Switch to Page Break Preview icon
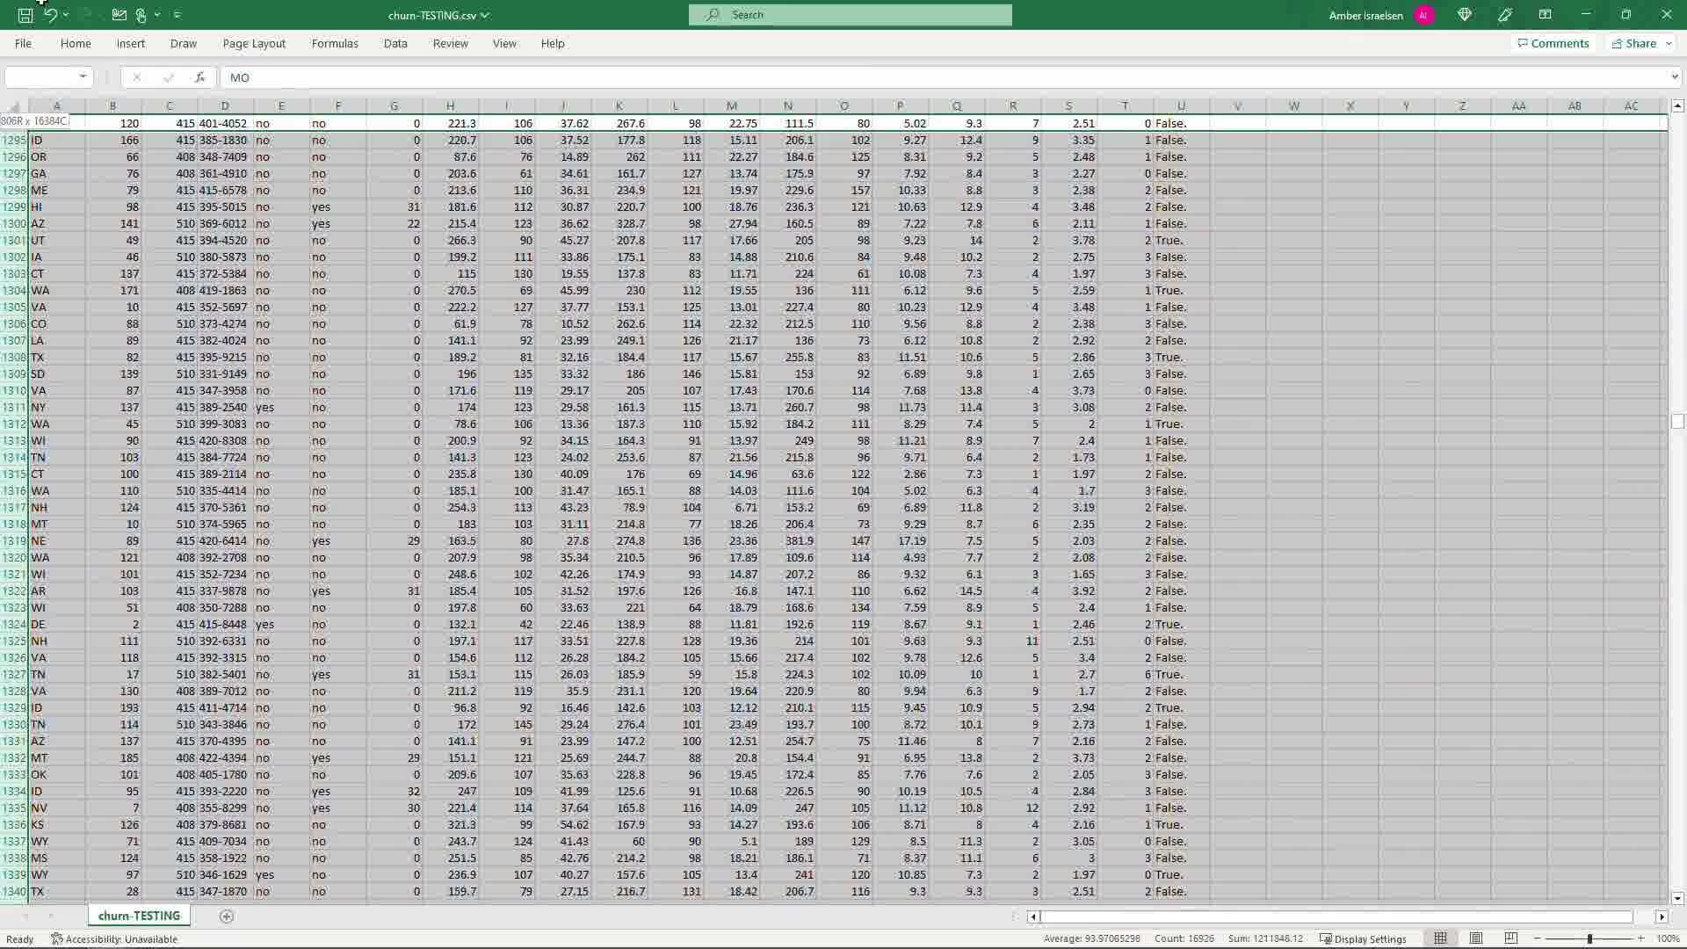The height and width of the screenshot is (949, 1687). 1511,938
